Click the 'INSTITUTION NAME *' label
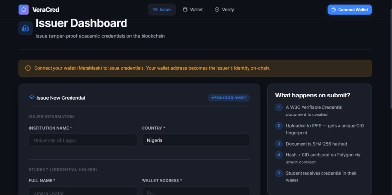The image size is (392, 195). click(x=50, y=128)
